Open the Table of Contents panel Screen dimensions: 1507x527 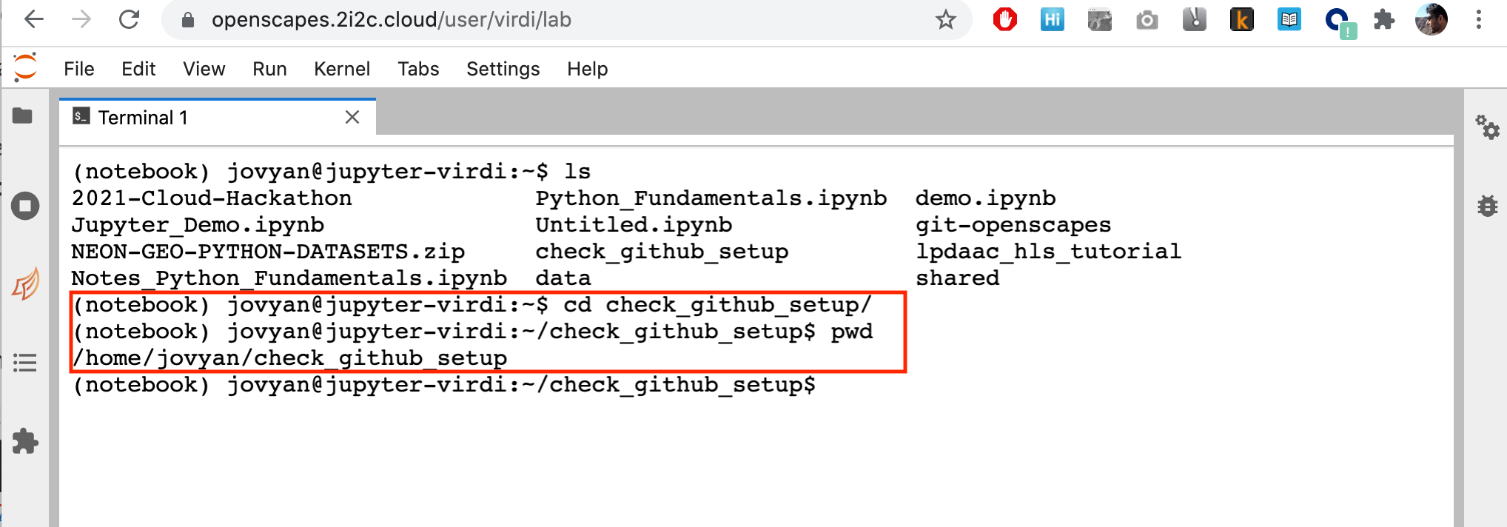point(24,363)
